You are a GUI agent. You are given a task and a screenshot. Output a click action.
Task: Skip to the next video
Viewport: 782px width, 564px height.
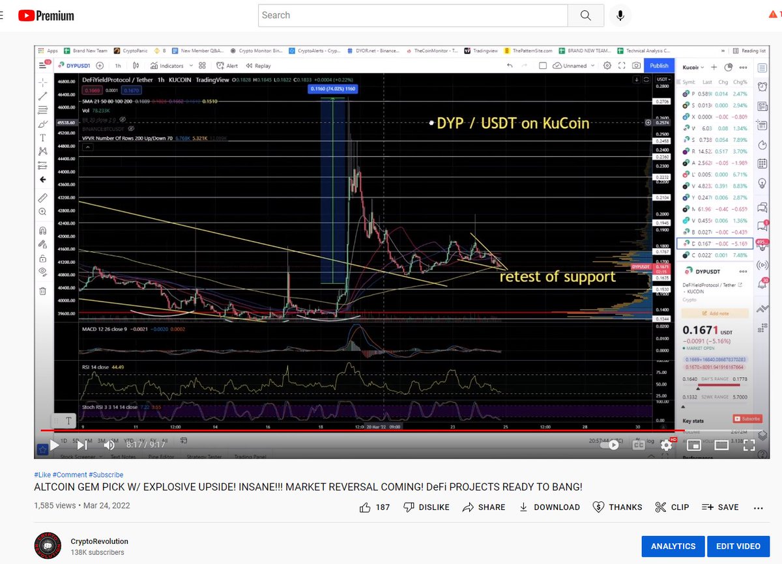pyautogui.click(x=82, y=445)
